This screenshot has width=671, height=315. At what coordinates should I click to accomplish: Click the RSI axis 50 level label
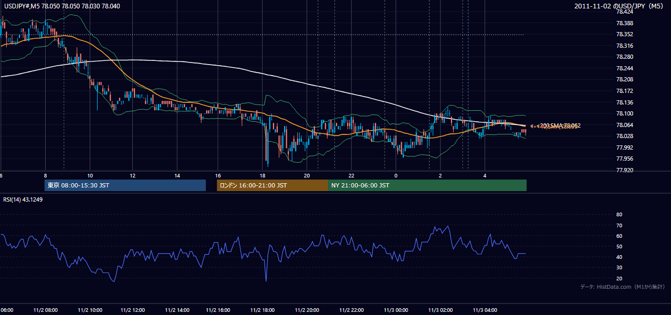[x=619, y=246]
